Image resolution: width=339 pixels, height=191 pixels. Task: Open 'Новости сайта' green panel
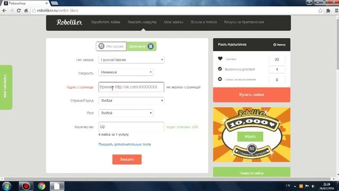point(252,172)
